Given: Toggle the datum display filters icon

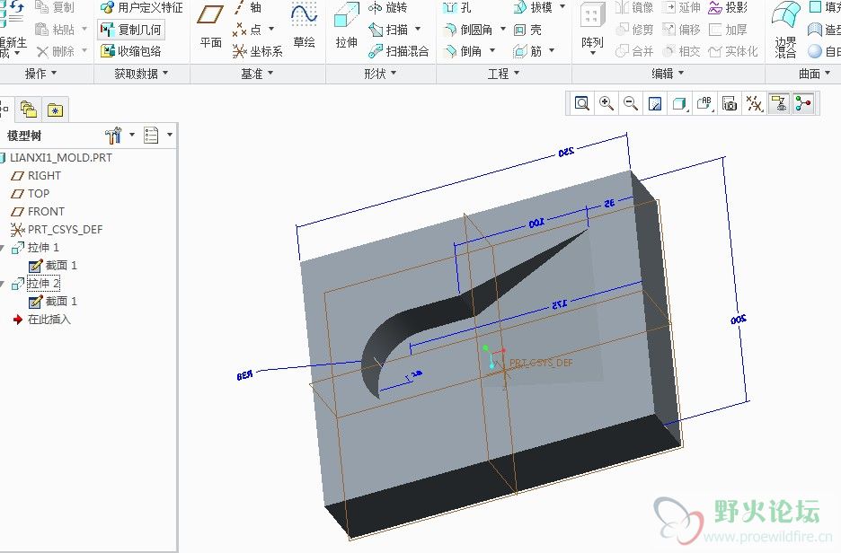Looking at the screenshot, I should pos(754,103).
